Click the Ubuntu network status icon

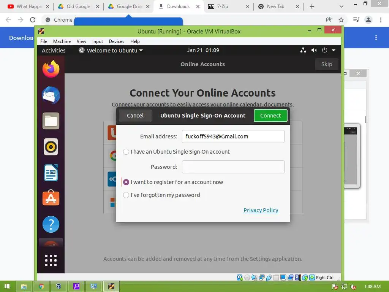tap(303, 50)
